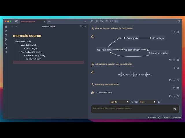Viewport: 185px width, 138px height.
Task: Click the 'mermaid source' title in note header
Action: [49, 26]
